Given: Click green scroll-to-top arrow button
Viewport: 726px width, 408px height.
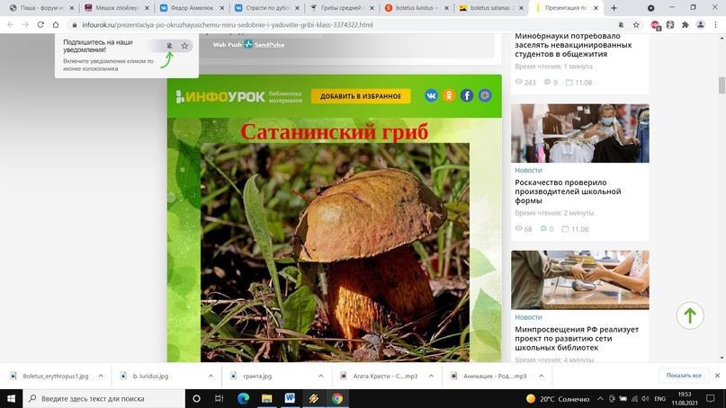Looking at the screenshot, I should coord(690,315).
